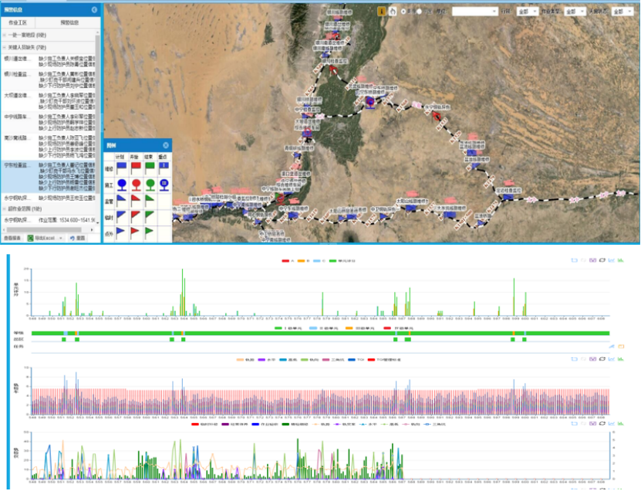Click the blue round pin in legend

click(x=121, y=183)
